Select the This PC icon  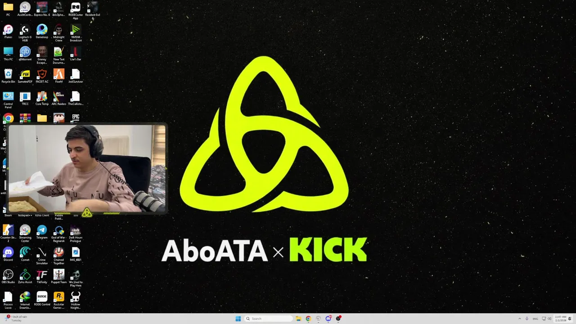[x=8, y=54]
